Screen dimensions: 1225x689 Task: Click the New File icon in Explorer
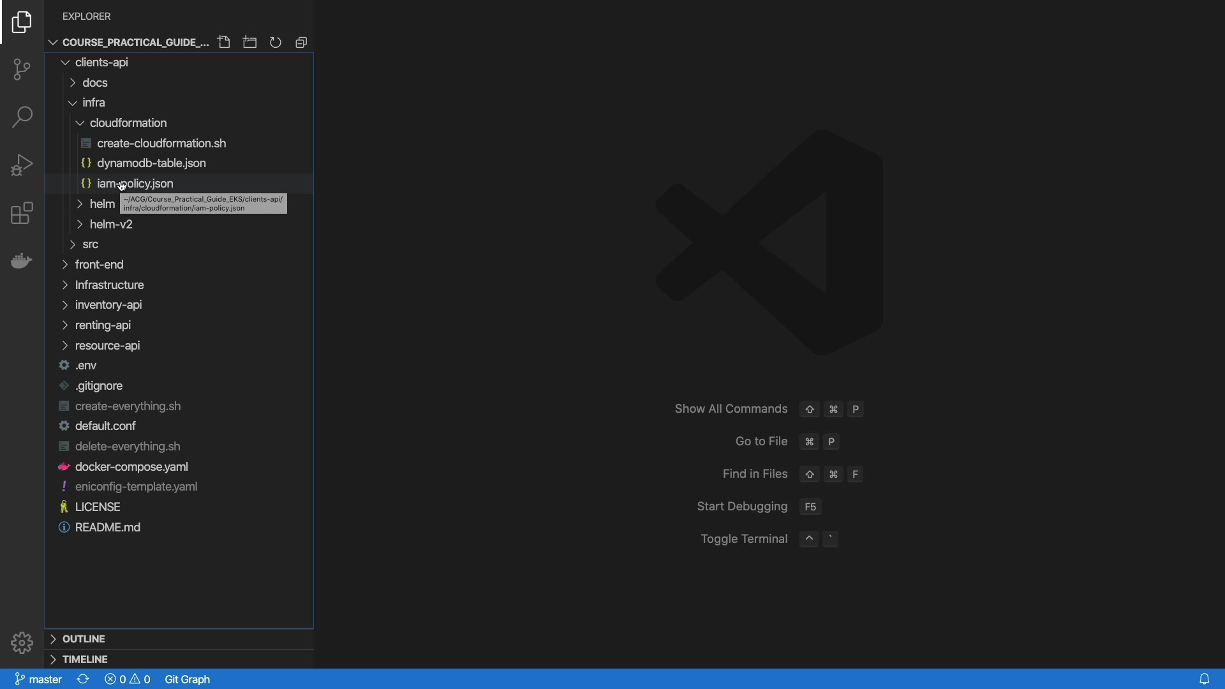224,42
